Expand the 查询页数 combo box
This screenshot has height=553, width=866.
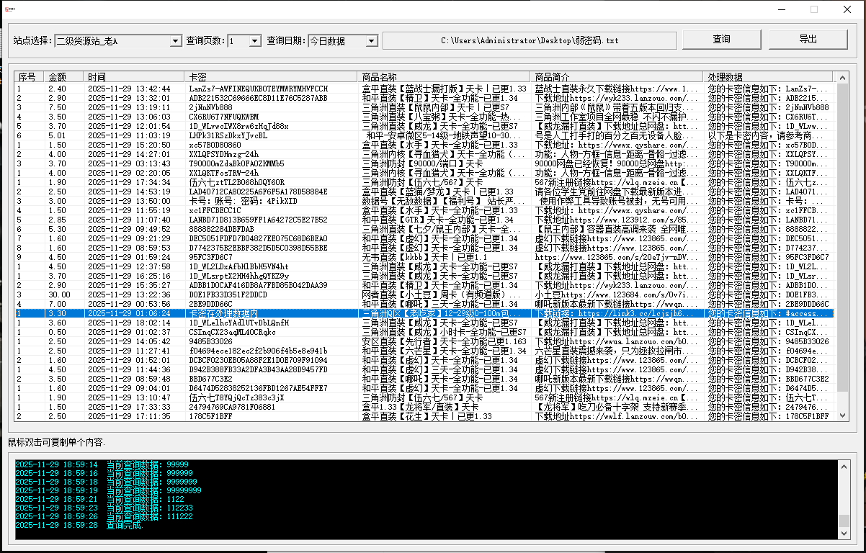pyautogui.click(x=254, y=41)
